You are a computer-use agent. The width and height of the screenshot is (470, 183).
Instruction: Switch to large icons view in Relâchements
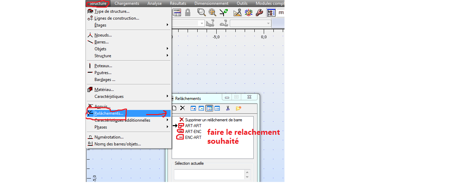[193, 108]
